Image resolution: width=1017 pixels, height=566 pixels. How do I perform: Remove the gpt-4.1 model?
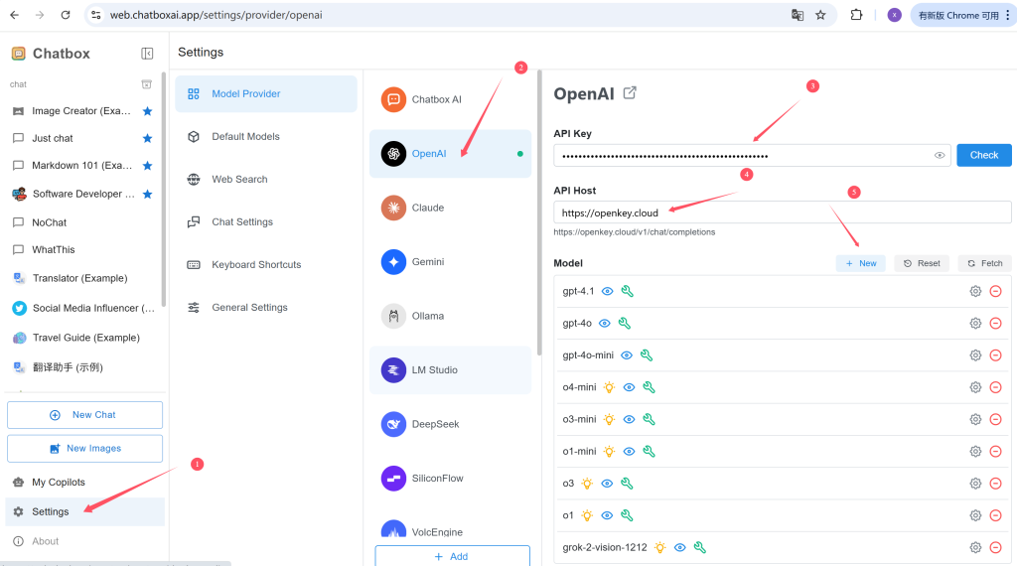pyautogui.click(x=995, y=291)
